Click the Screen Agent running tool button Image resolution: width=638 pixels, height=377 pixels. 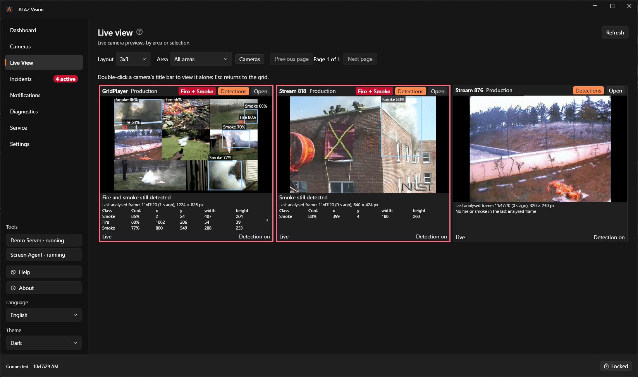44,255
